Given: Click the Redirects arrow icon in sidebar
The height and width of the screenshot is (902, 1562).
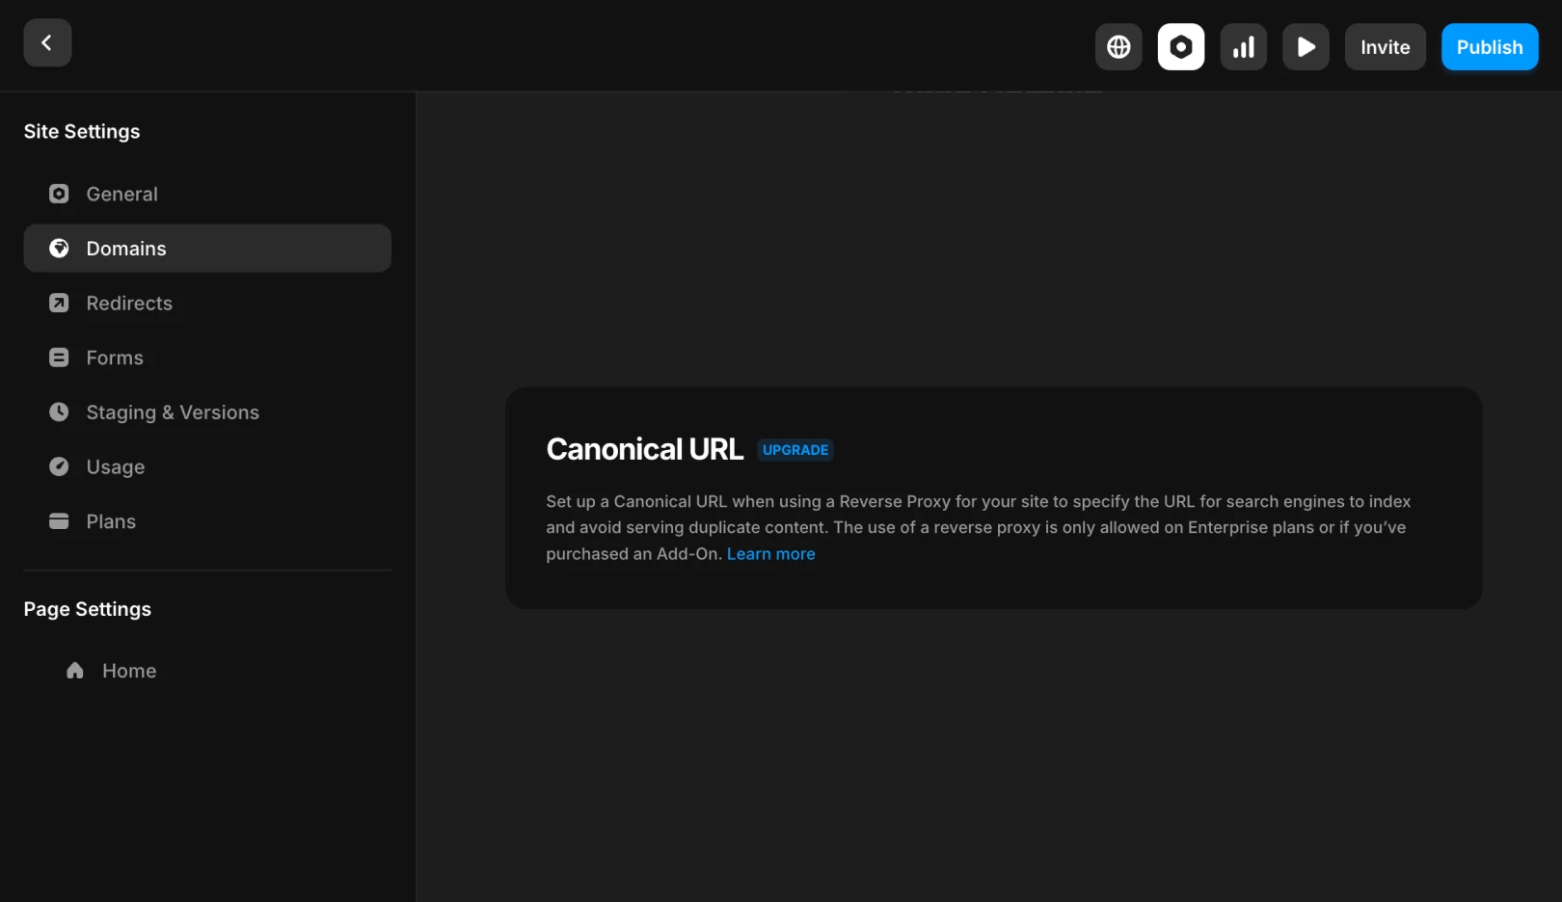Looking at the screenshot, I should pos(59,303).
